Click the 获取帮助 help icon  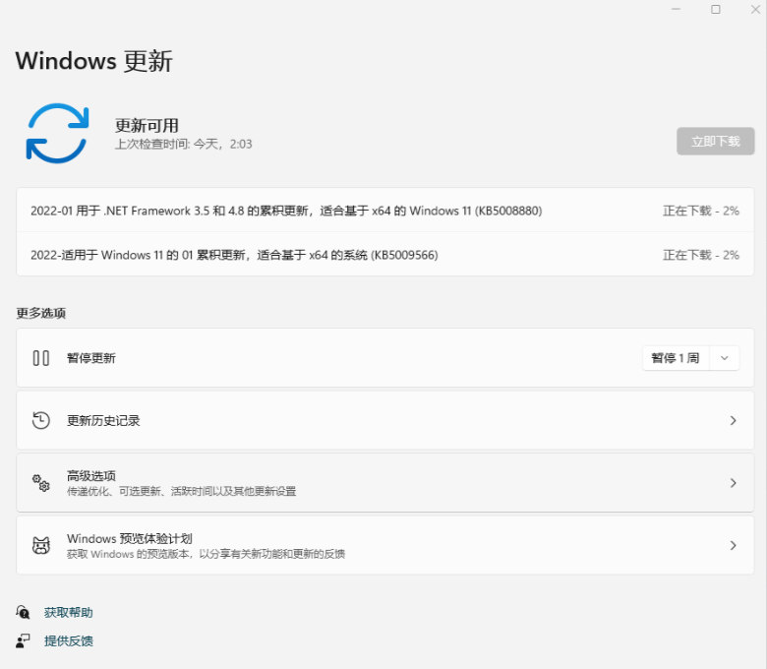23,612
